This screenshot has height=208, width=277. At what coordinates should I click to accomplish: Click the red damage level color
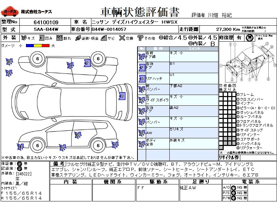coord(45,45)
